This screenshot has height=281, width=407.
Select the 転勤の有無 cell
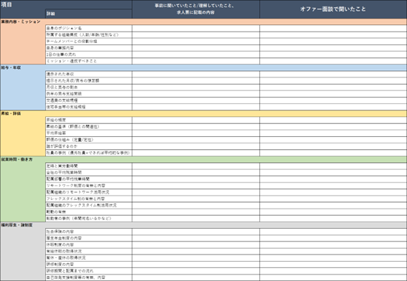[88, 211]
